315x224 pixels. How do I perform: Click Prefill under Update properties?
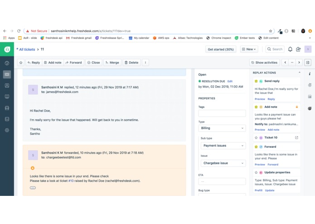258,190
